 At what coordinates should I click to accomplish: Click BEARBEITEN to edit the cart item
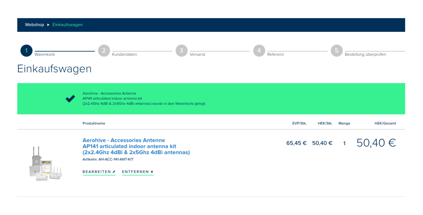click(99, 172)
